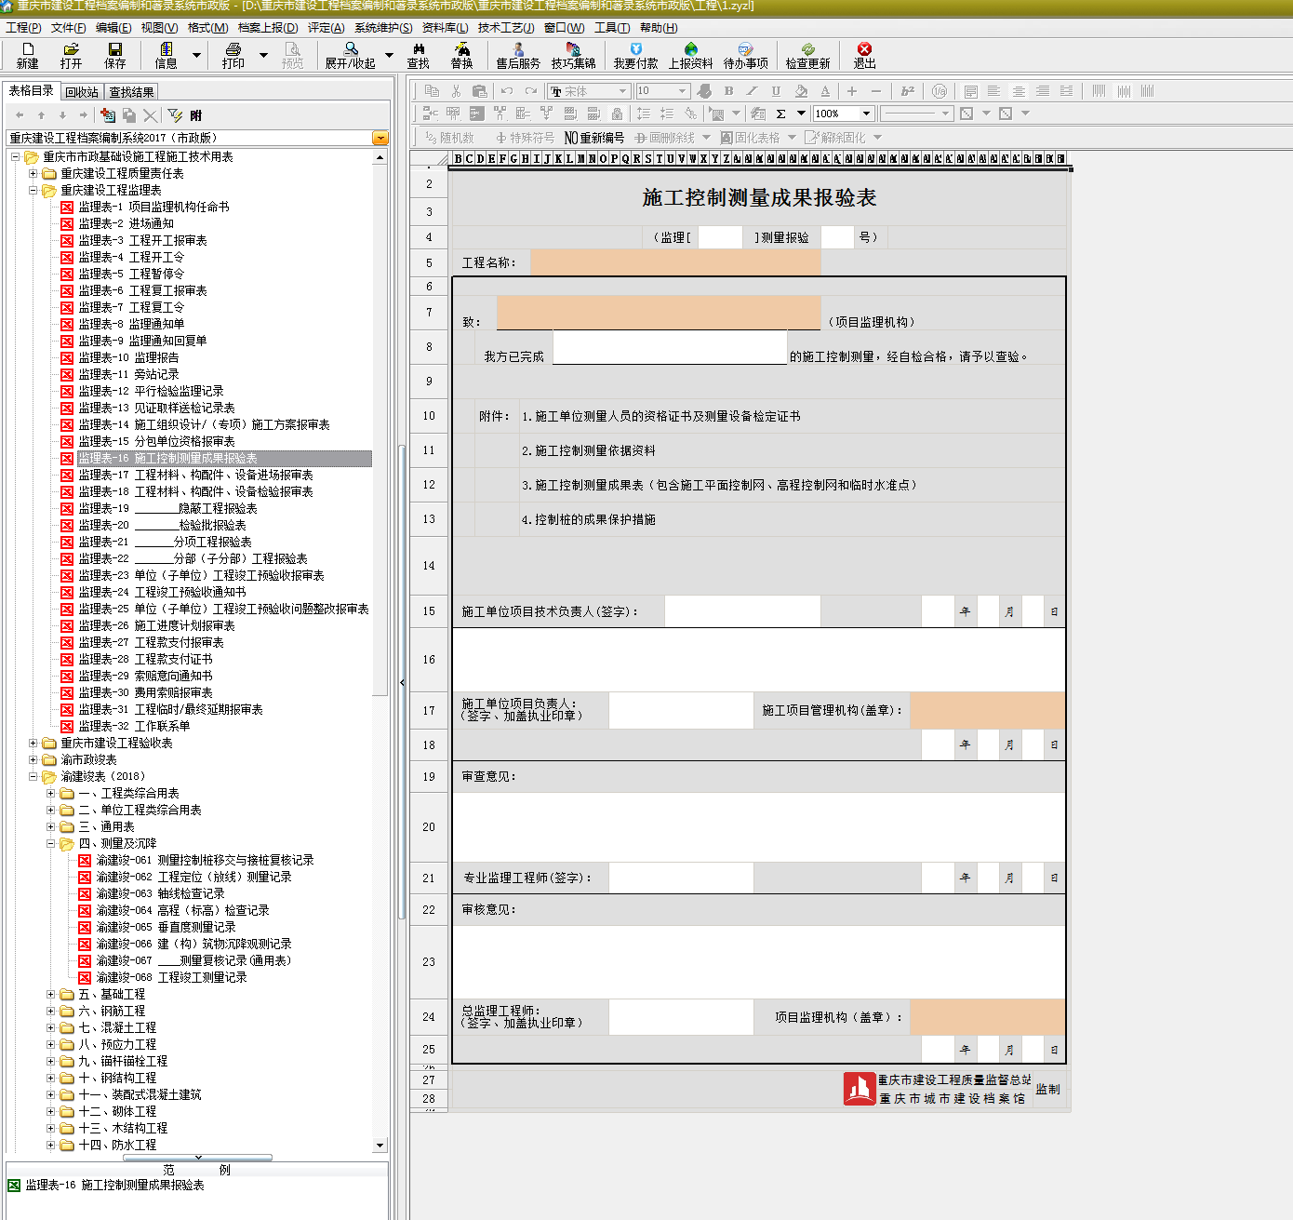Expand the 渝市政竣表 folder
This screenshot has width=1293, height=1220.
[x=33, y=759]
